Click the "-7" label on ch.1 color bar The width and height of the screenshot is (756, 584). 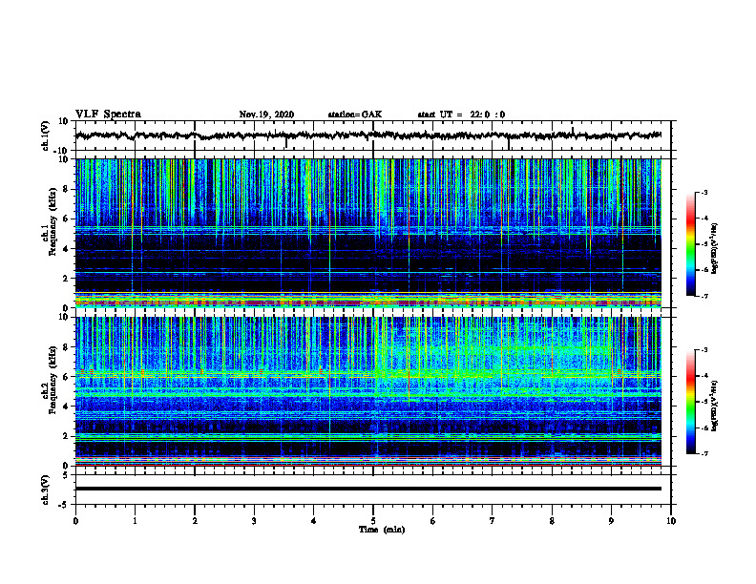pyautogui.click(x=703, y=296)
